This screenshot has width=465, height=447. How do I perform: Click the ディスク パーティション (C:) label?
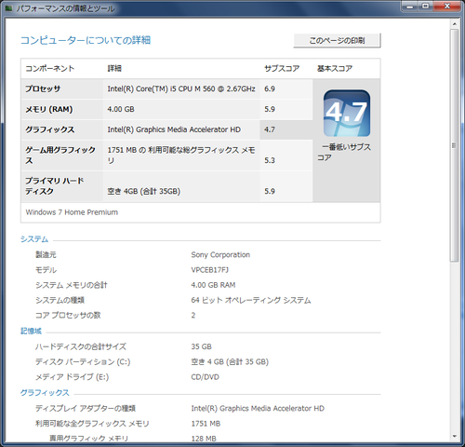[83, 361]
